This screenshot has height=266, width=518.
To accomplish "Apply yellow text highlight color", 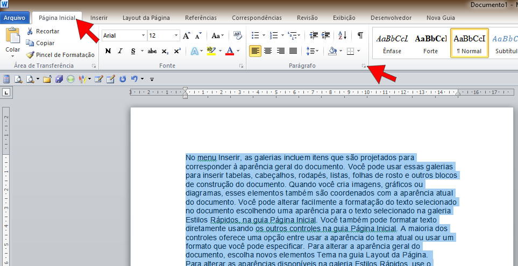I will [211, 51].
